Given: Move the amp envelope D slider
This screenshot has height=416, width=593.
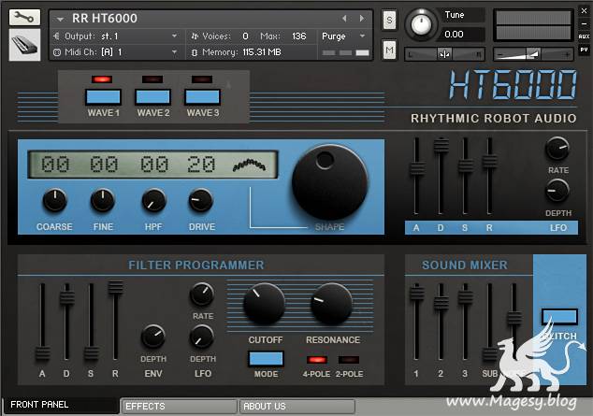Looking at the screenshot, I should click(441, 145).
